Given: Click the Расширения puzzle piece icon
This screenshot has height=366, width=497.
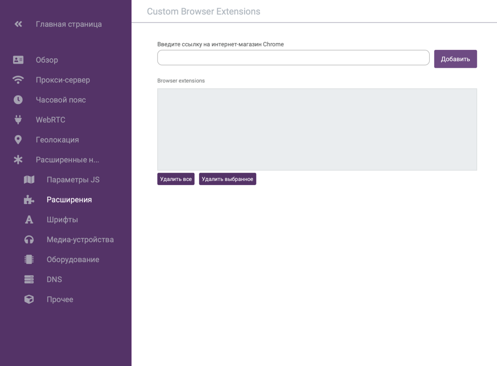Looking at the screenshot, I should 29,200.
